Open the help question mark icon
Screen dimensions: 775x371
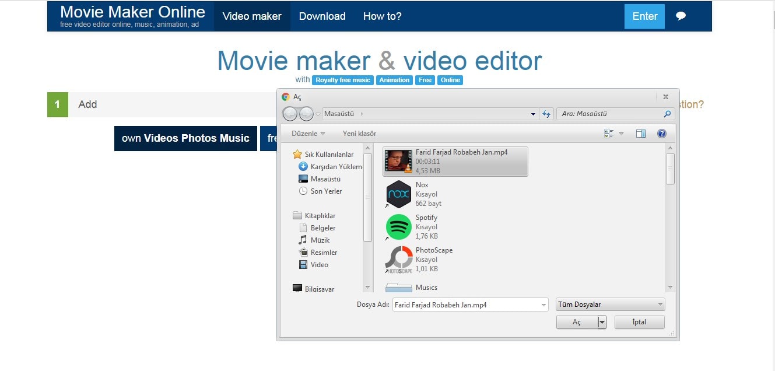click(662, 134)
